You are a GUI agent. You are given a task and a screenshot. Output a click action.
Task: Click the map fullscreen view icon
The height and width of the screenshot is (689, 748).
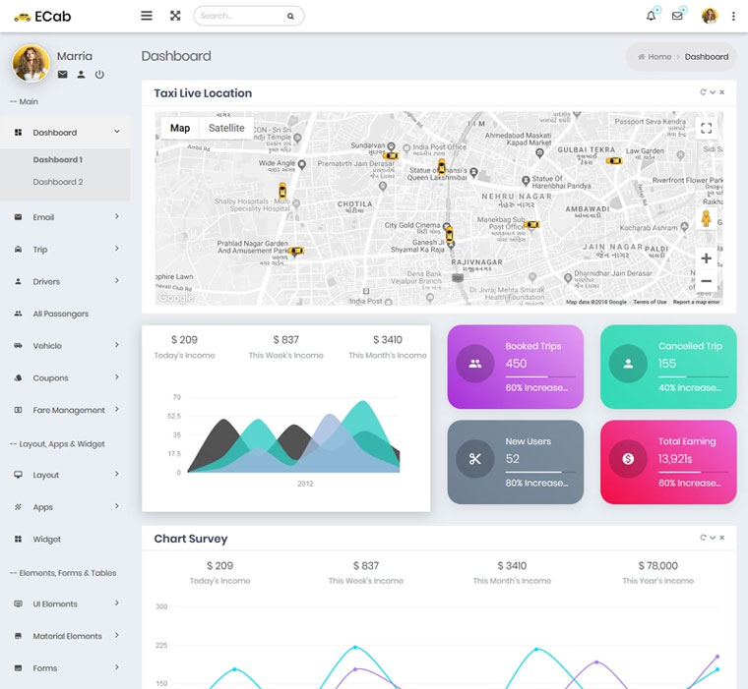(x=706, y=128)
